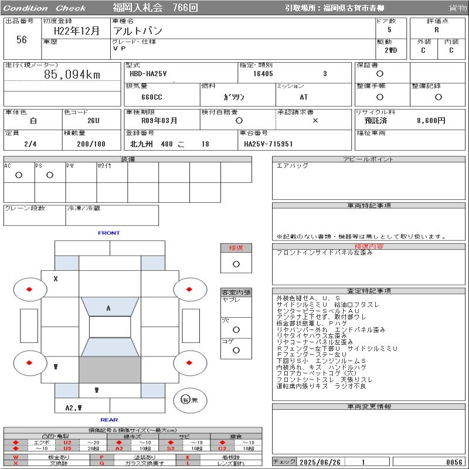This screenshot has height=469, width=469.
Task: Click the circle mark under 保証書
Action: pos(380,74)
